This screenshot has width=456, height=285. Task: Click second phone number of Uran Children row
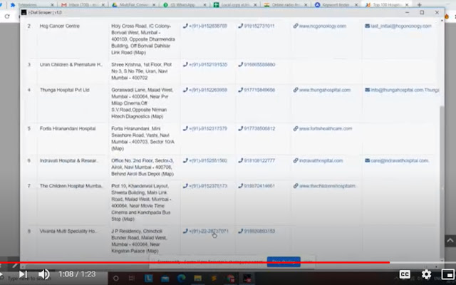[256, 65]
